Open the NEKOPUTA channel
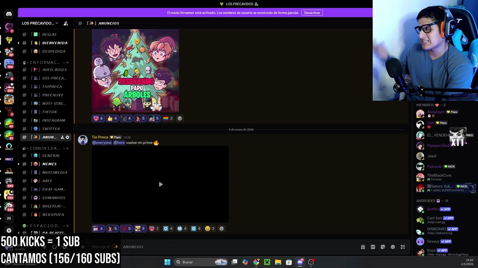The width and height of the screenshot is (478, 268). point(45,214)
